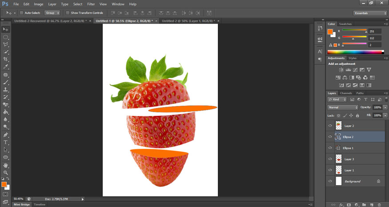Screen dimensions: 389x207
Task: Open the Essentials workspace dropdown
Action: [371, 13]
